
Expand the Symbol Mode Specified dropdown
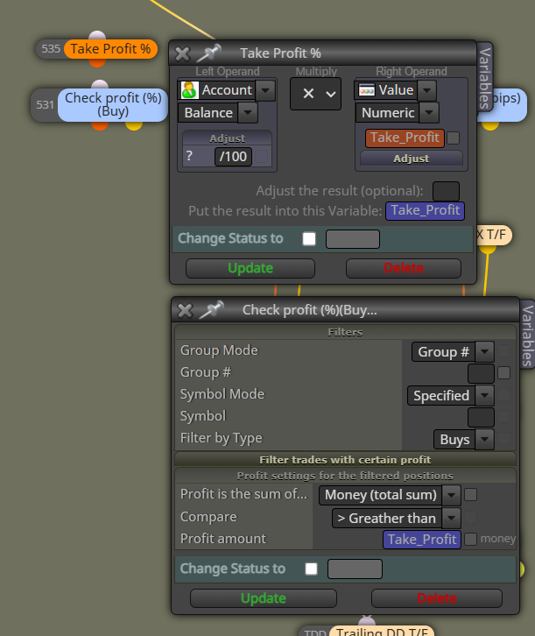tap(485, 395)
